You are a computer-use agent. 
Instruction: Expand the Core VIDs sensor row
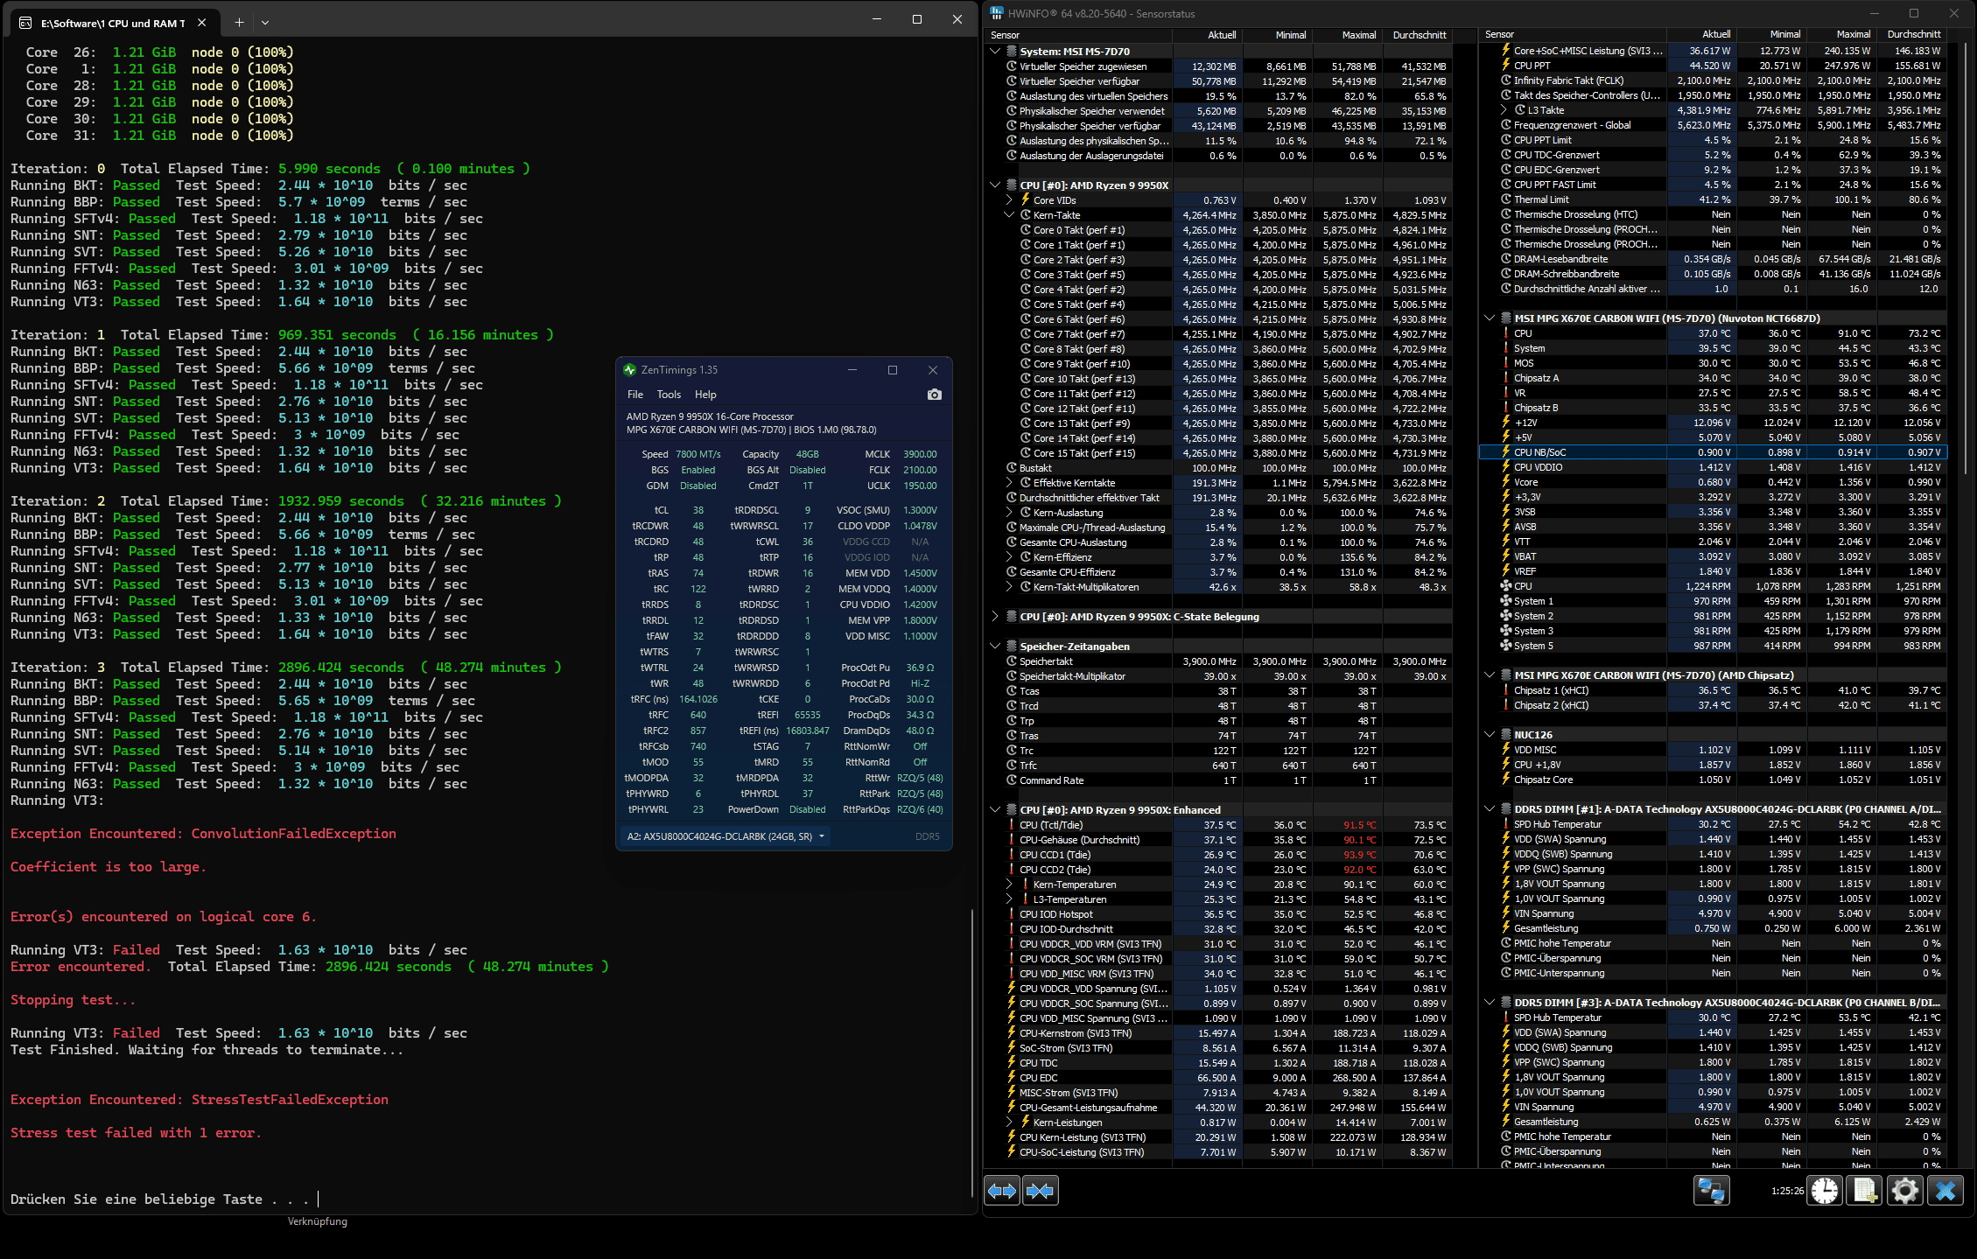pos(1009,200)
